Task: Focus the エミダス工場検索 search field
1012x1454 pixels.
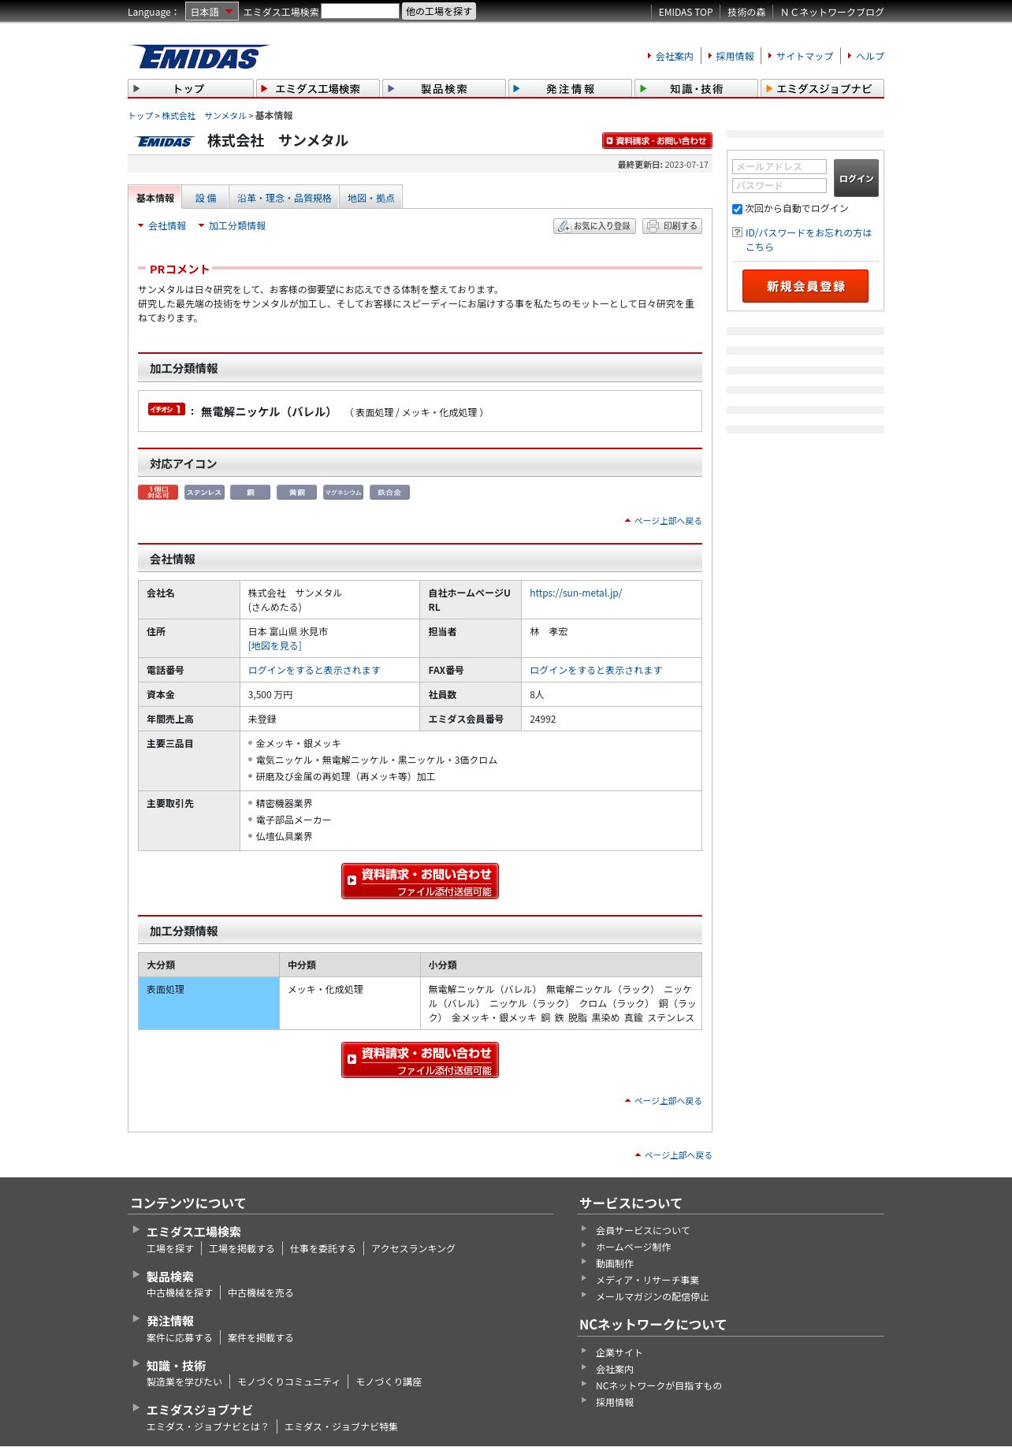Action: (360, 11)
